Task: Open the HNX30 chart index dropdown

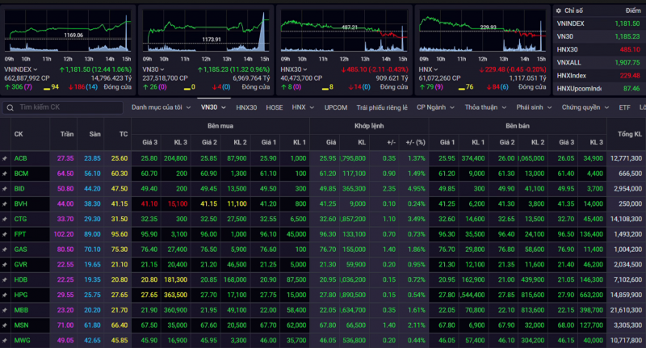Action: click(x=310, y=69)
